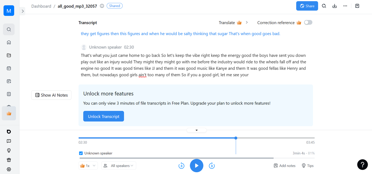Open the notes panel icon at top right
Screen dimensions: 372x174
pos(357,6)
